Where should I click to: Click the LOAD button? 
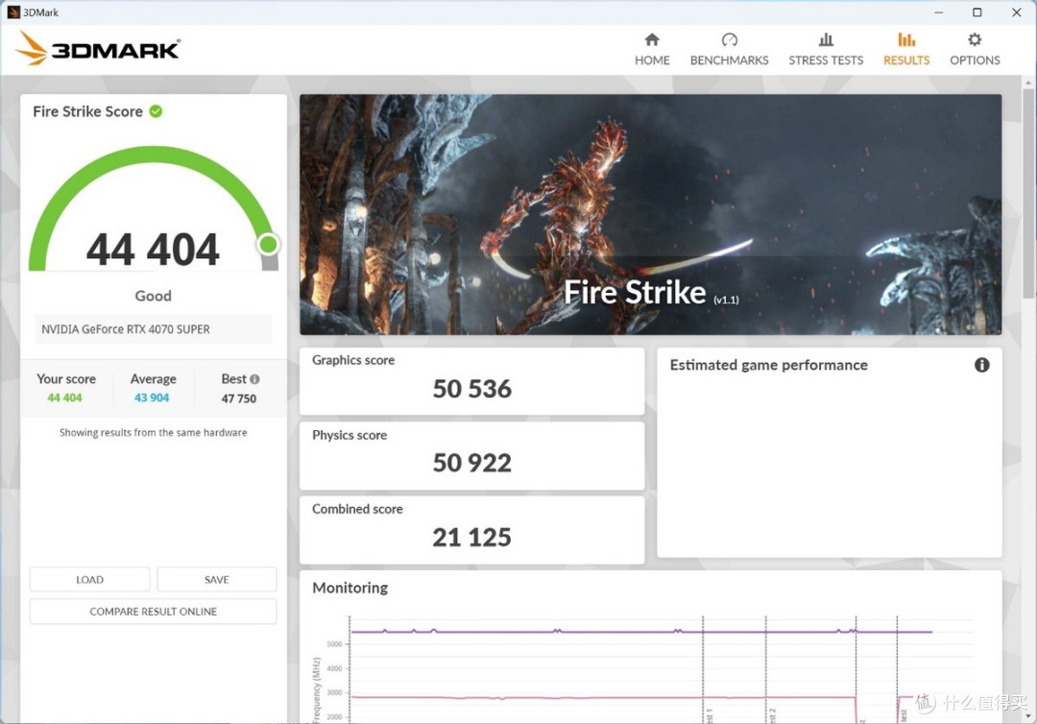89,579
